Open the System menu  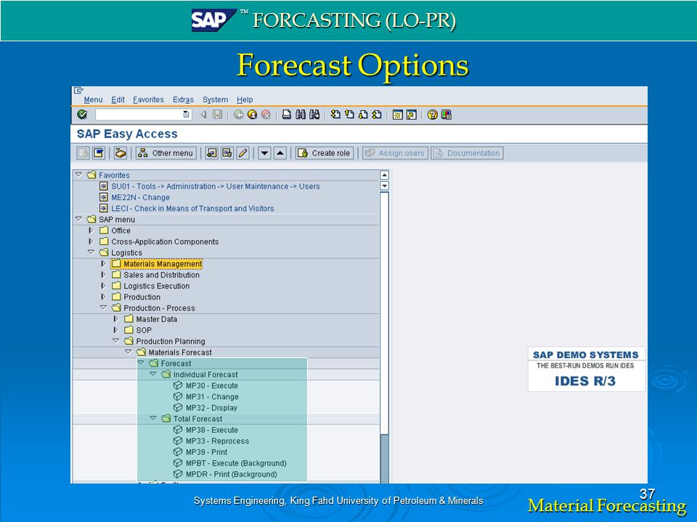[215, 100]
